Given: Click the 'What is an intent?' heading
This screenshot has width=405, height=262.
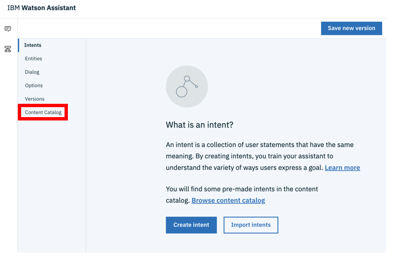Looking at the screenshot, I should pos(199,125).
